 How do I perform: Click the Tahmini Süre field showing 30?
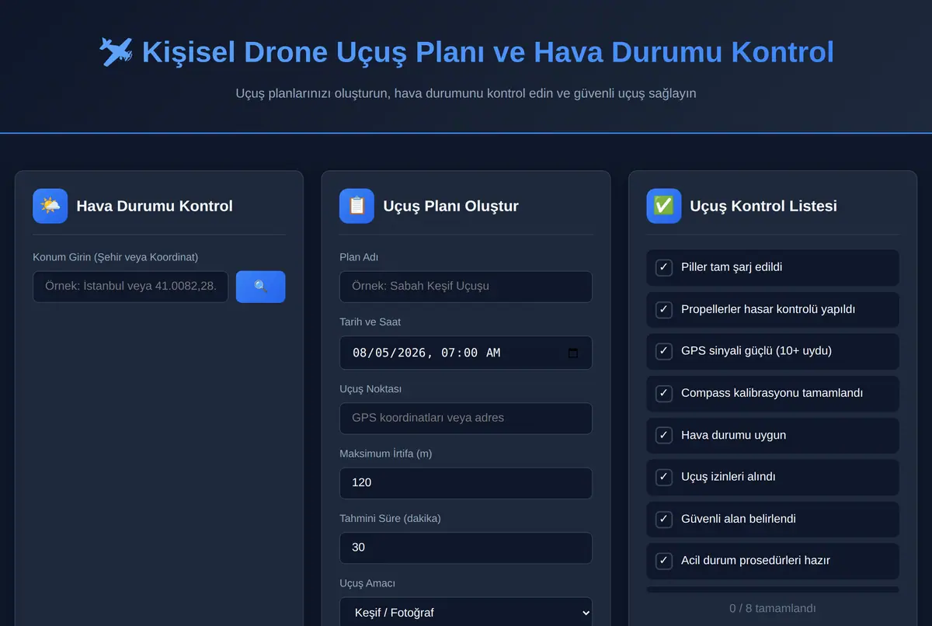(x=466, y=548)
